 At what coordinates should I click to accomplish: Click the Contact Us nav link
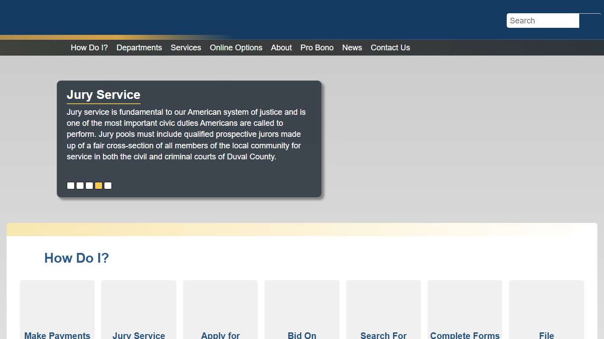coord(390,48)
